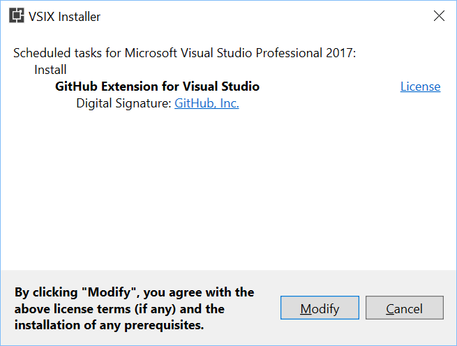Click the VSIX Installer title bar icon
Screen dimensions: 457x346
pos(16,16)
